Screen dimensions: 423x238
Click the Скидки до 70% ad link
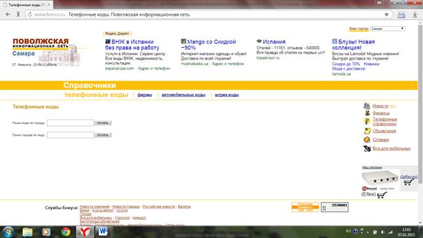pos(346,64)
